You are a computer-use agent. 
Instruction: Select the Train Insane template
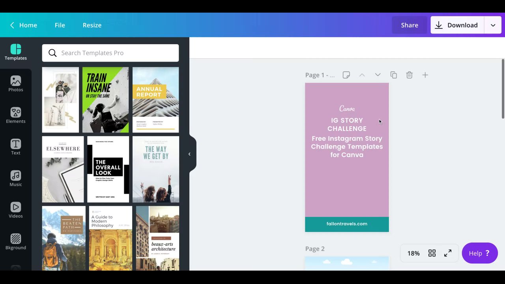tap(105, 100)
